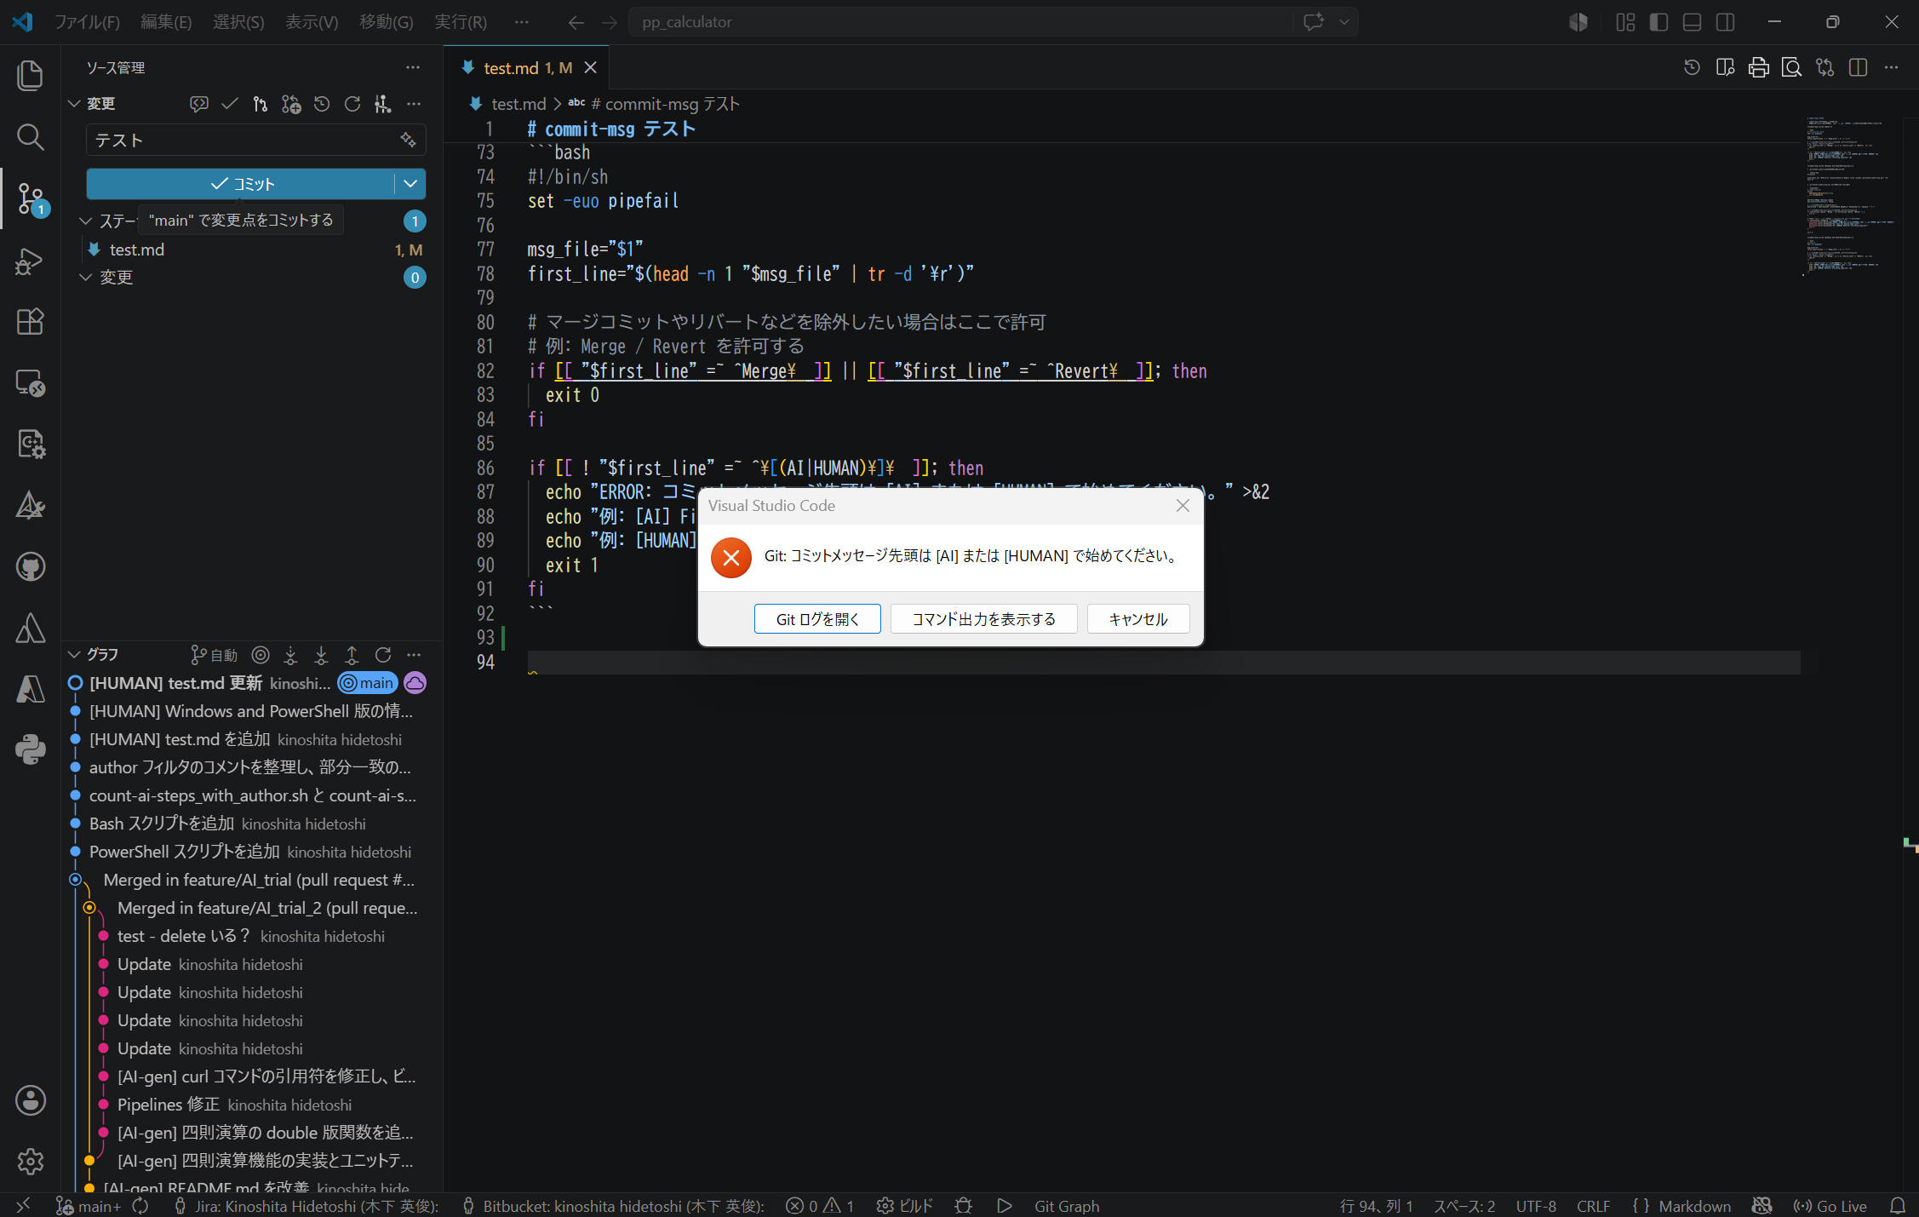
Task: Open Copilot chat icon in title bar
Action: click(x=1313, y=21)
